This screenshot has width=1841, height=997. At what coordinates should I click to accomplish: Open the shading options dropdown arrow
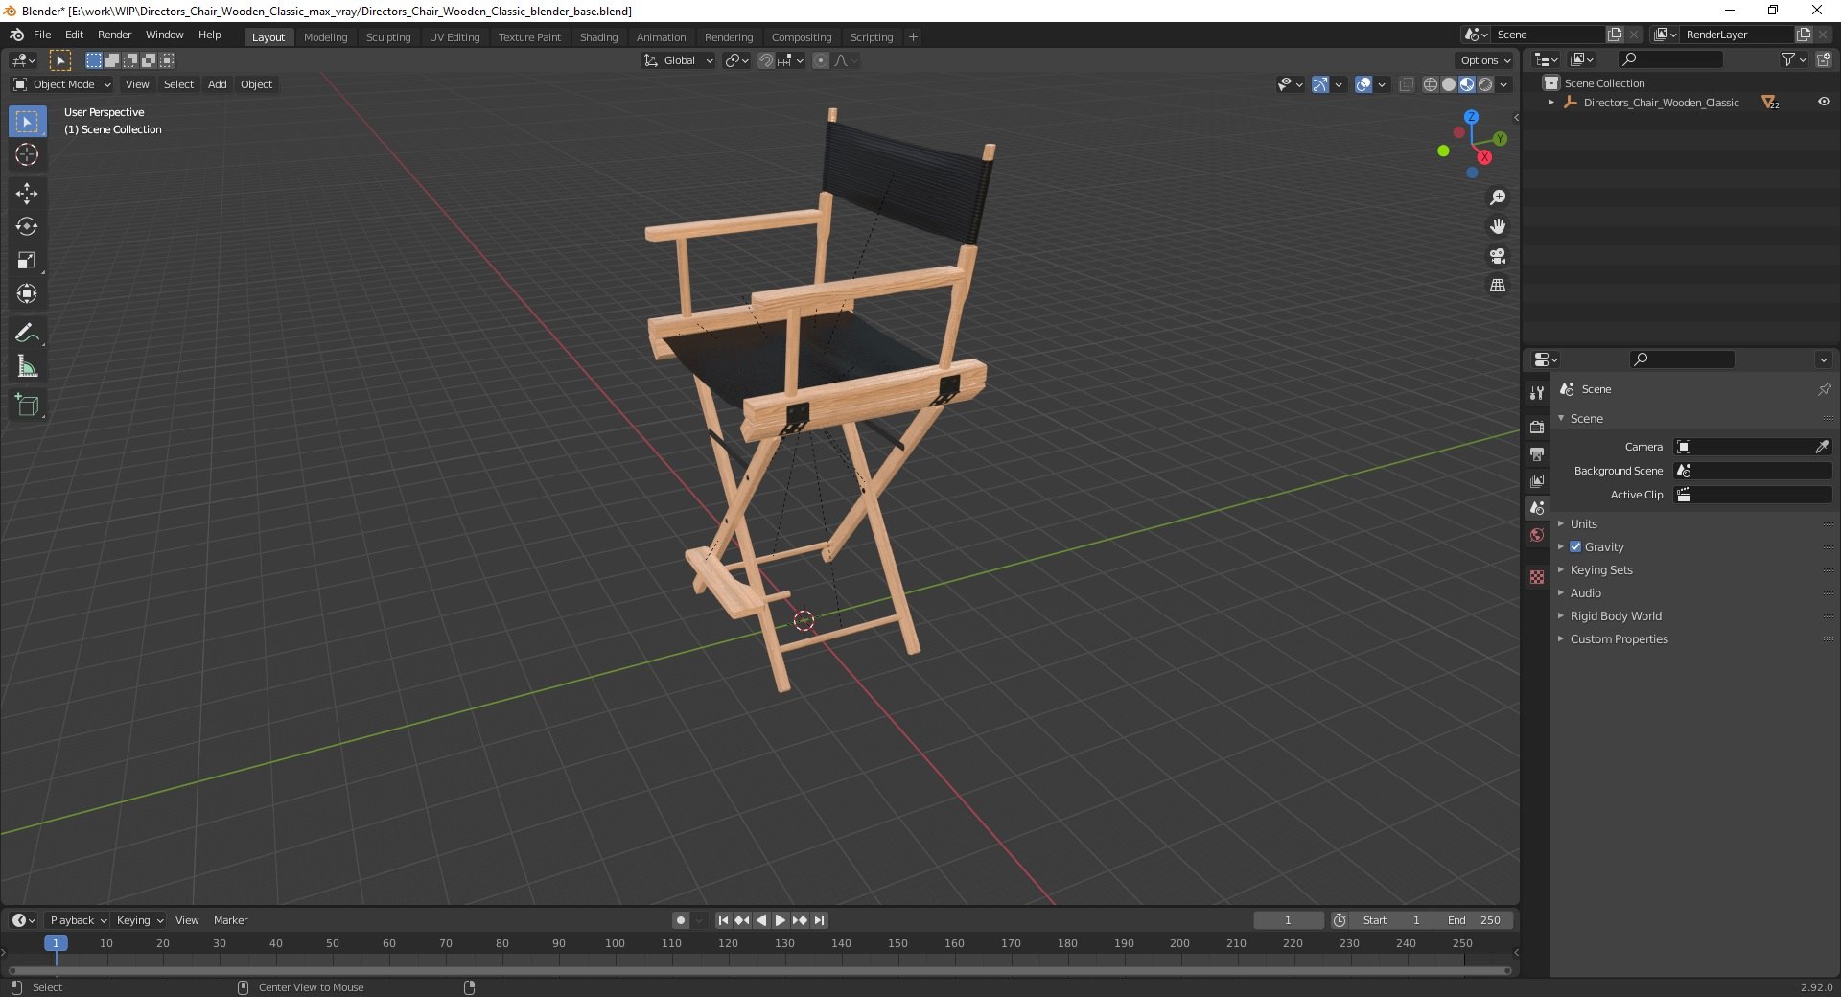click(1503, 84)
